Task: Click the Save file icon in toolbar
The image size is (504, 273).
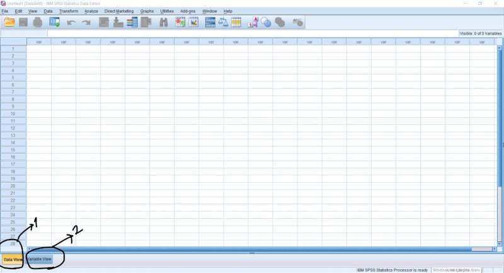Action: pos(24,22)
